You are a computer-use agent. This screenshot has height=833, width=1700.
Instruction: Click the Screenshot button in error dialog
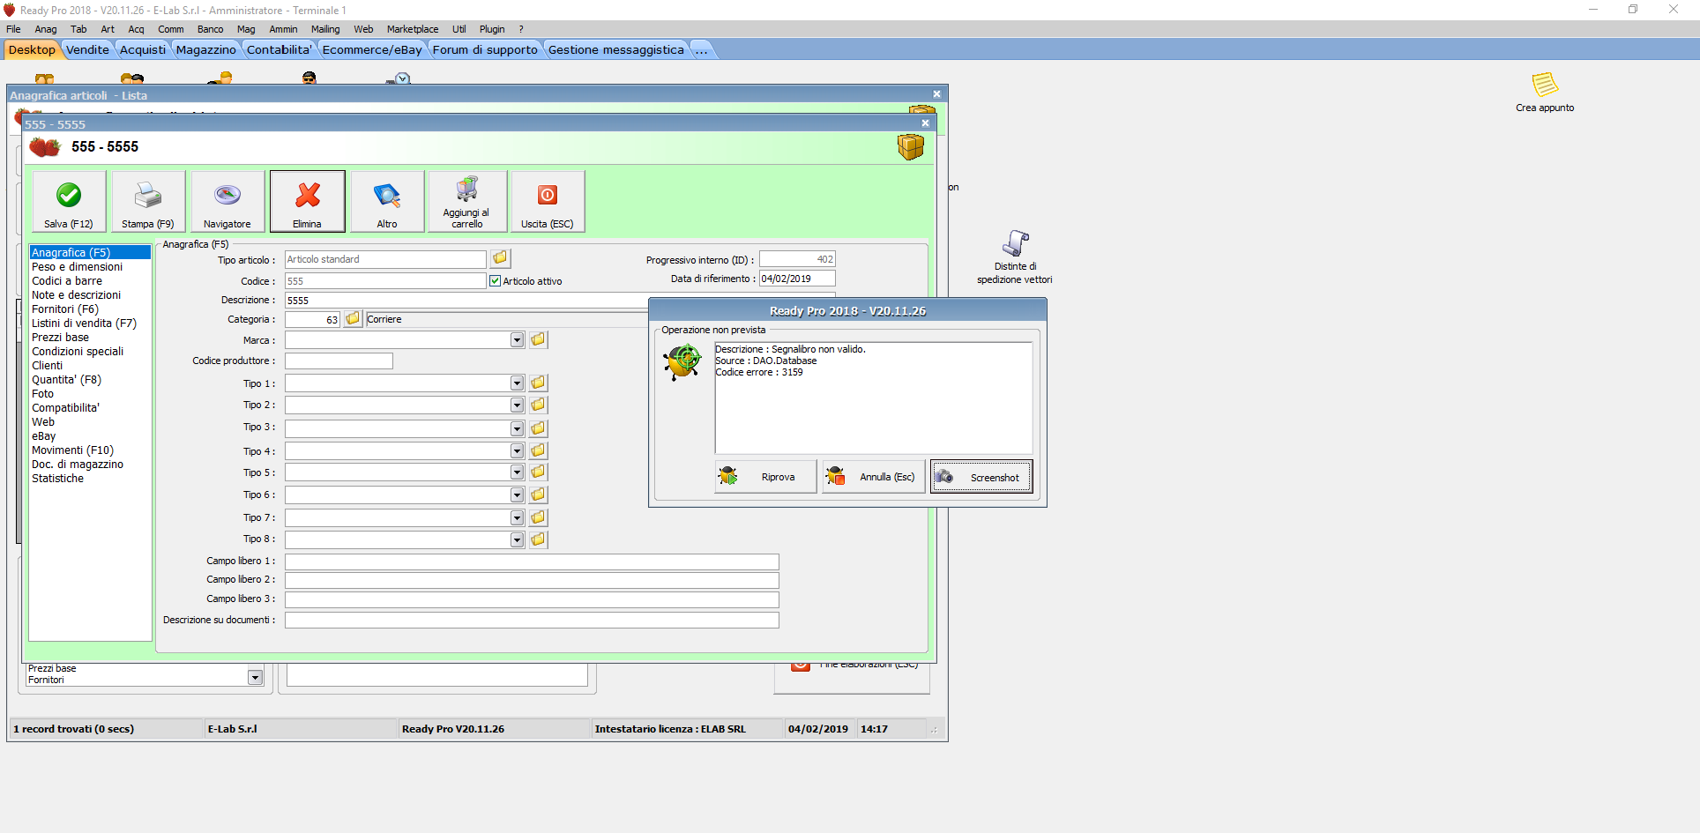tap(981, 477)
